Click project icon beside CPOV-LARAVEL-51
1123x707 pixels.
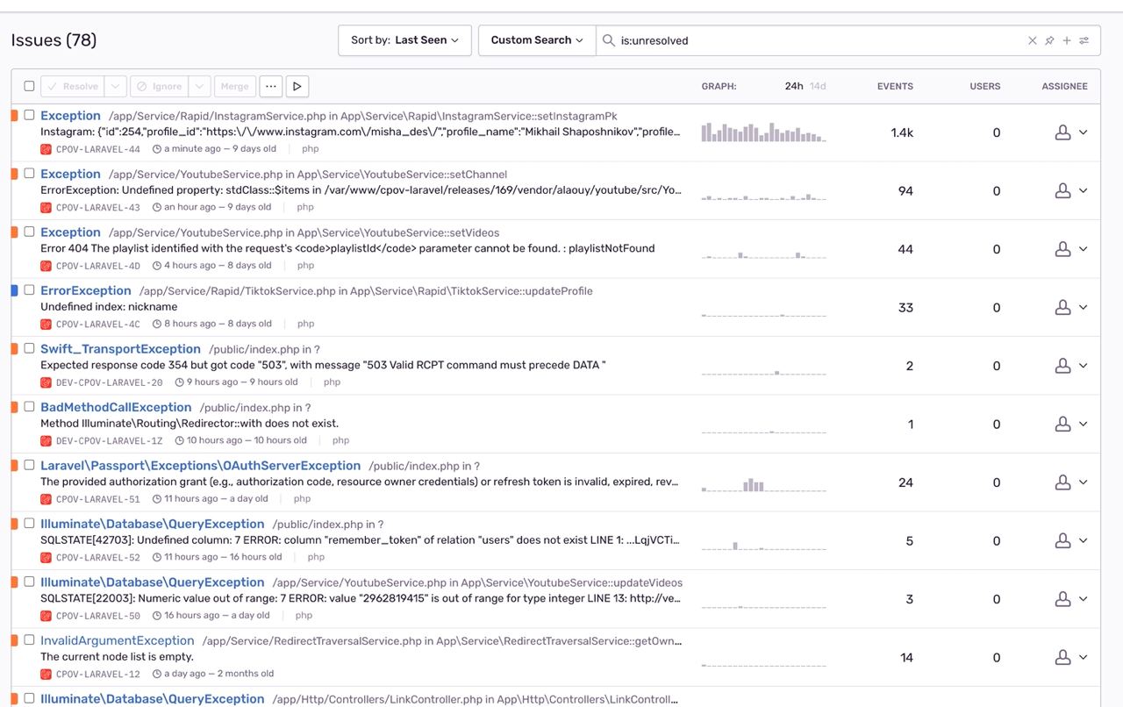[x=46, y=499]
